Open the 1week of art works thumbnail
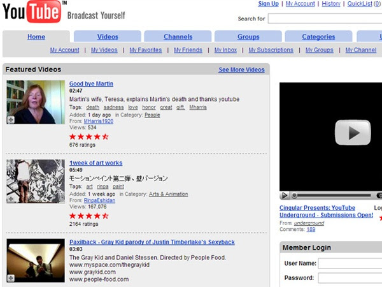This screenshot has width=382, height=287. point(36,181)
